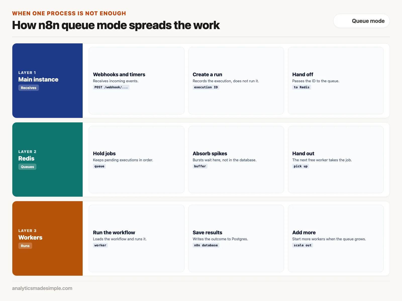
Task: Click the LAYER 3 label
Action: pyautogui.click(x=27, y=231)
